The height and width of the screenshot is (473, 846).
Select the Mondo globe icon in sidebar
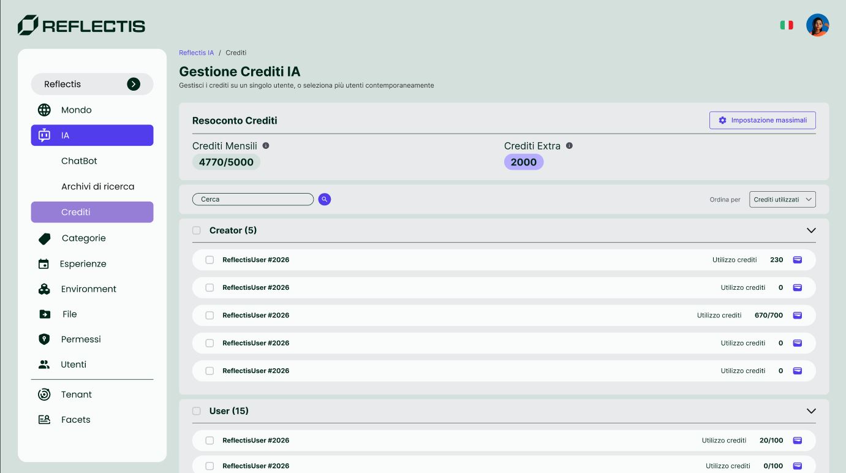pyautogui.click(x=44, y=110)
